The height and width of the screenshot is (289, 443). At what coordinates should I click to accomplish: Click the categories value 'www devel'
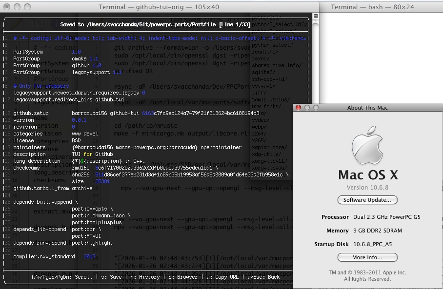[85, 134]
